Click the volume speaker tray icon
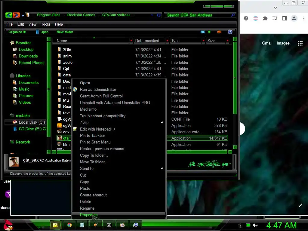Image resolution: width=308 pixels, height=231 pixels. pyautogui.click(x=255, y=225)
